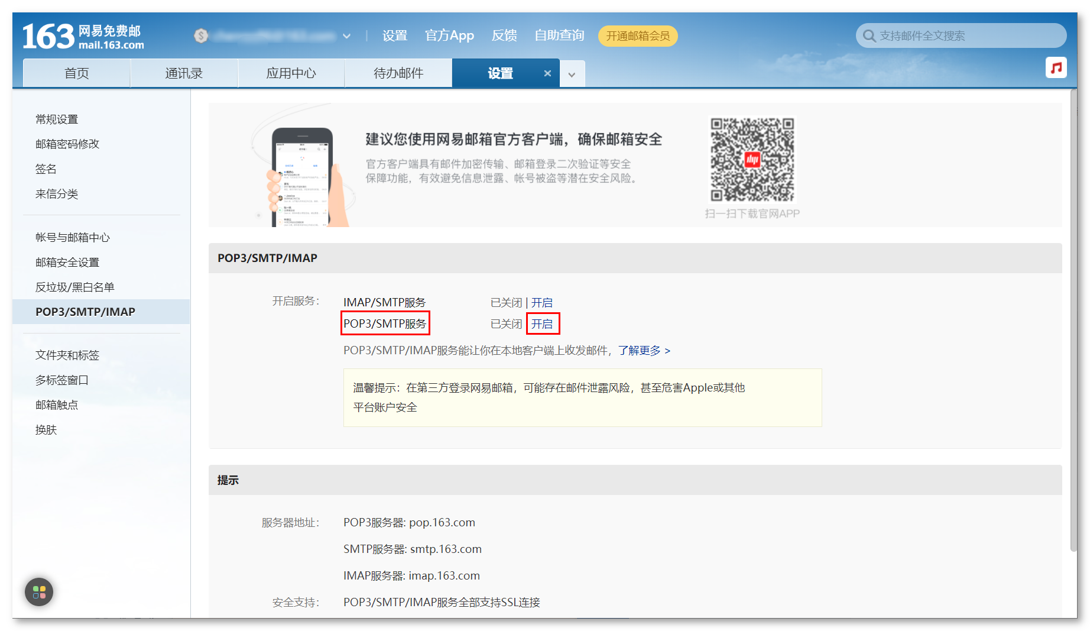Open the tab list dropdown chevron
The width and height of the screenshot is (1090, 631).
572,75
